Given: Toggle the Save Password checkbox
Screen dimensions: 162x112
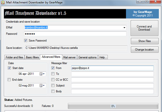Looking at the screenshot, I should pos(26,40).
